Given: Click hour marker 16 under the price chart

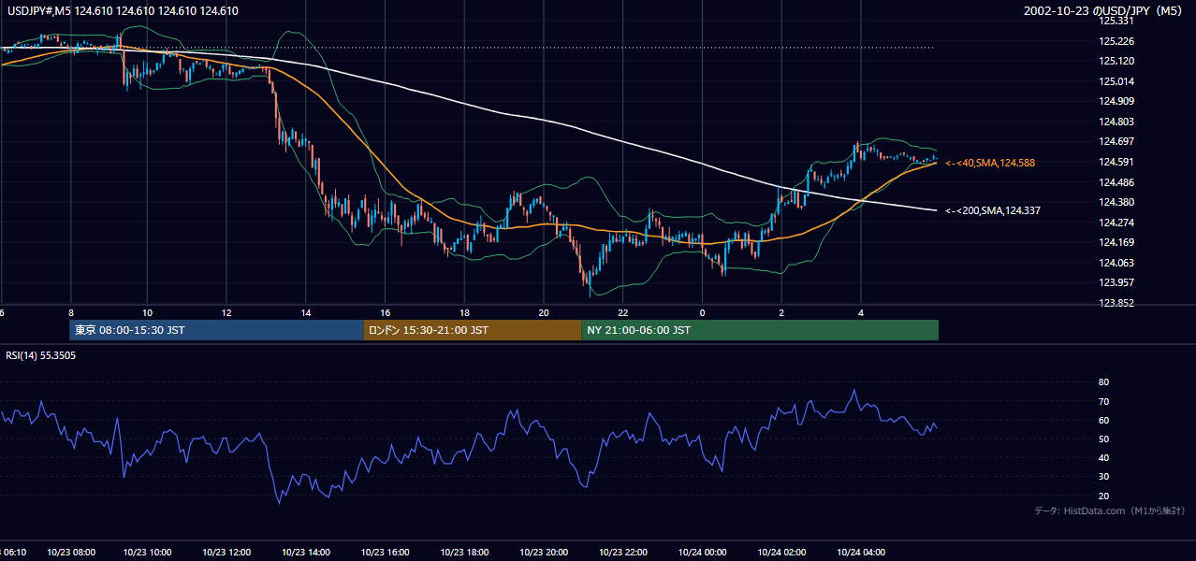Looking at the screenshot, I should pyautogui.click(x=386, y=312).
